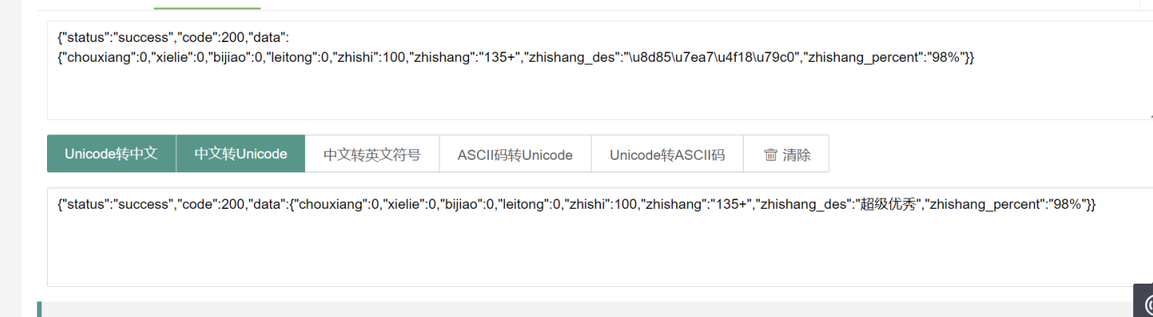Click the trash icon to clear
1153x317 pixels.
pyautogui.click(x=770, y=155)
